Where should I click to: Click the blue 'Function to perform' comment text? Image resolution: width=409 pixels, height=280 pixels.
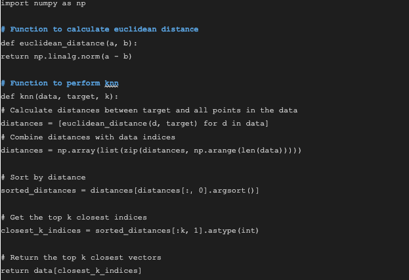tap(55, 83)
